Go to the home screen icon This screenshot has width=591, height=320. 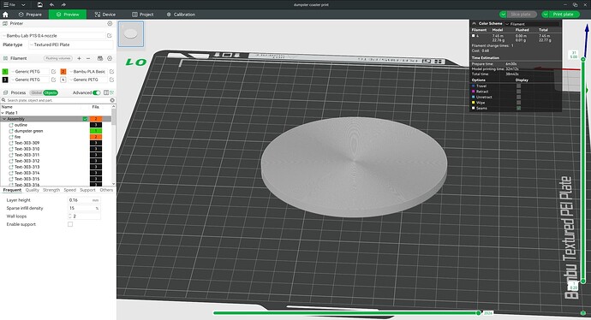pyautogui.click(x=5, y=15)
